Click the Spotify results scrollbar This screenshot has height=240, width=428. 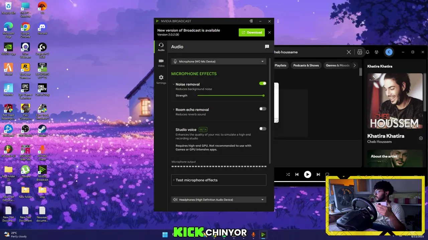click(x=361, y=72)
